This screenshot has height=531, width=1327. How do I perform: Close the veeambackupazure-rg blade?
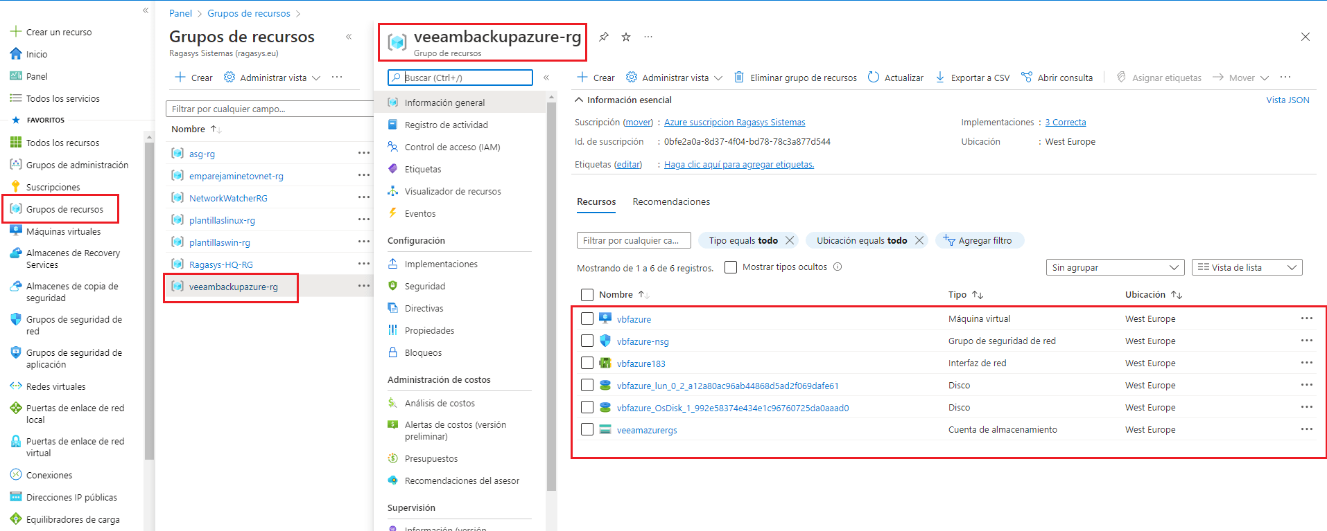[1306, 37]
